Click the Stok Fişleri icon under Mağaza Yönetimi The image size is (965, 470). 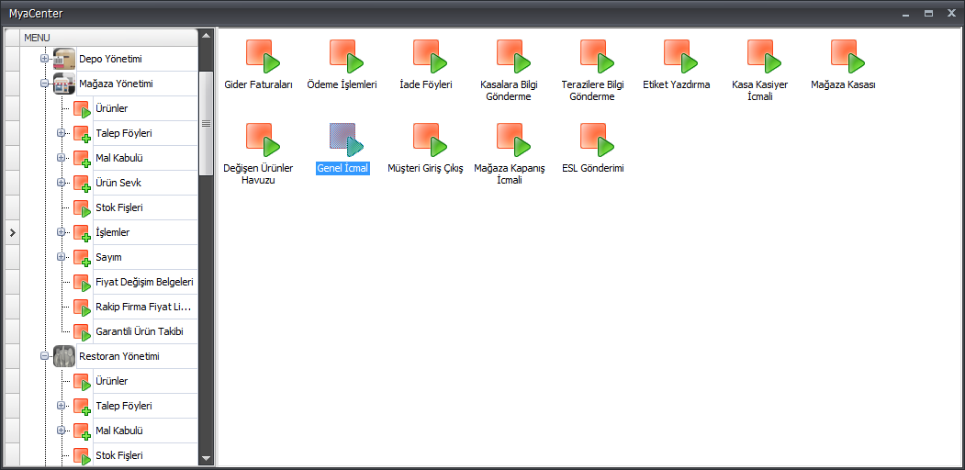[x=82, y=208]
